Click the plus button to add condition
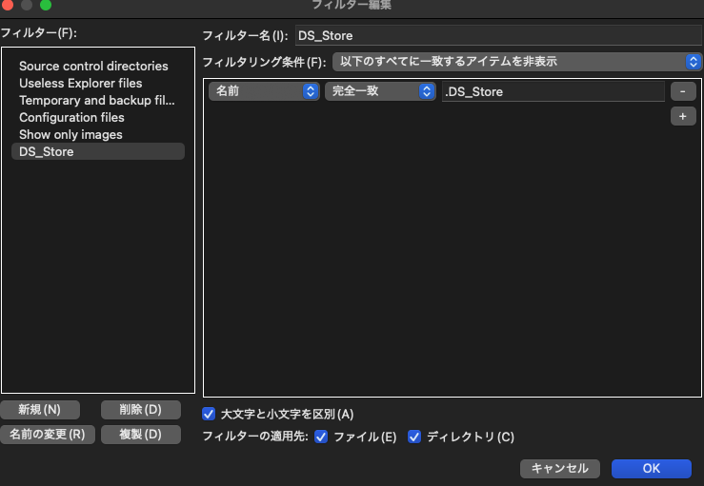The width and height of the screenshot is (704, 486). pos(683,116)
